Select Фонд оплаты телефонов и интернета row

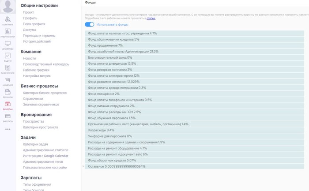pyautogui.click(x=194, y=100)
